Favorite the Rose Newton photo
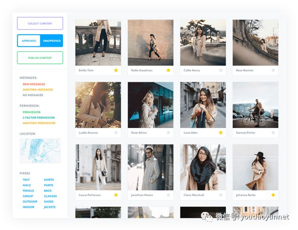 pos(273,70)
